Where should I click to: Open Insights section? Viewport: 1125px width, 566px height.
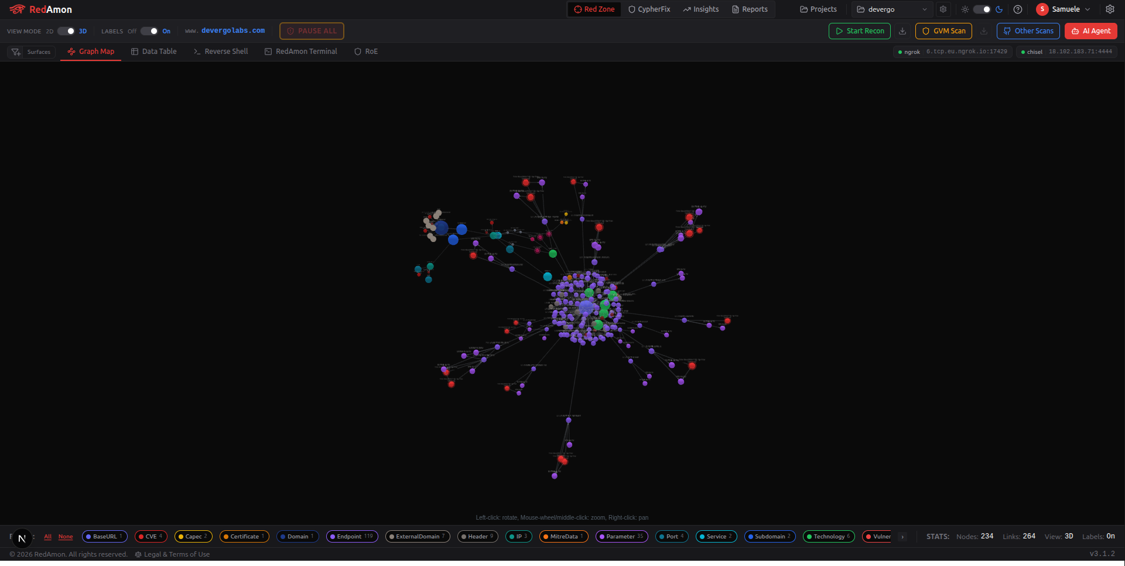tap(700, 9)
